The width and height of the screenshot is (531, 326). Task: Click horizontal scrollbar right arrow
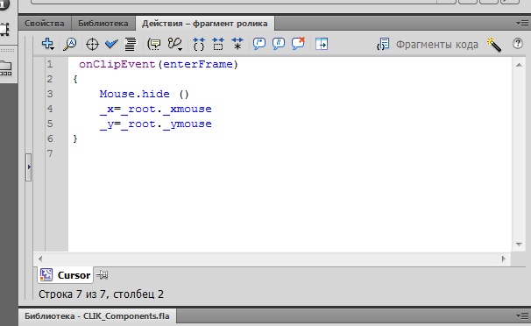point(504,259)
